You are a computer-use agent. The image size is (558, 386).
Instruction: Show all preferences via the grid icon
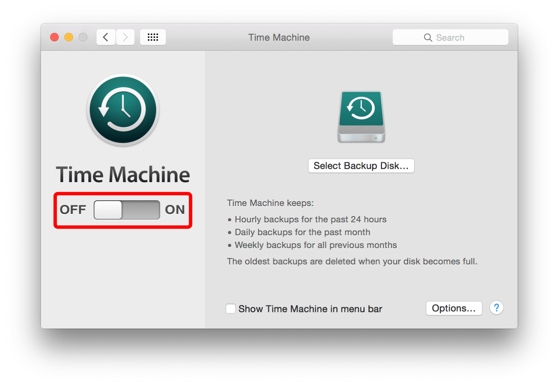click(153, 37)
